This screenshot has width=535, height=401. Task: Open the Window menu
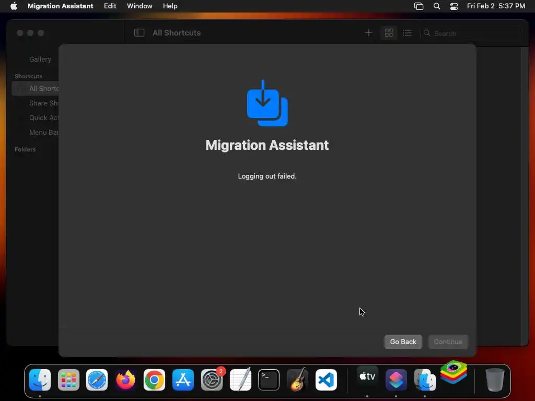click(139, 6)
